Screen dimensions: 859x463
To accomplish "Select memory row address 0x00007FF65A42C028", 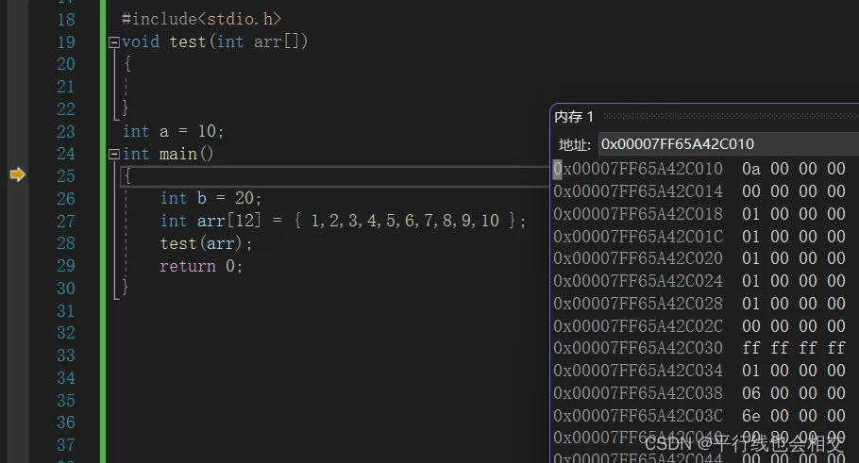I will (x=638, y=304).
